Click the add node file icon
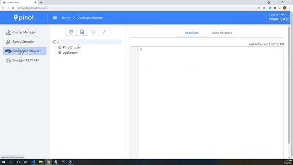293x165 pixels. click(x=82, y=32)
